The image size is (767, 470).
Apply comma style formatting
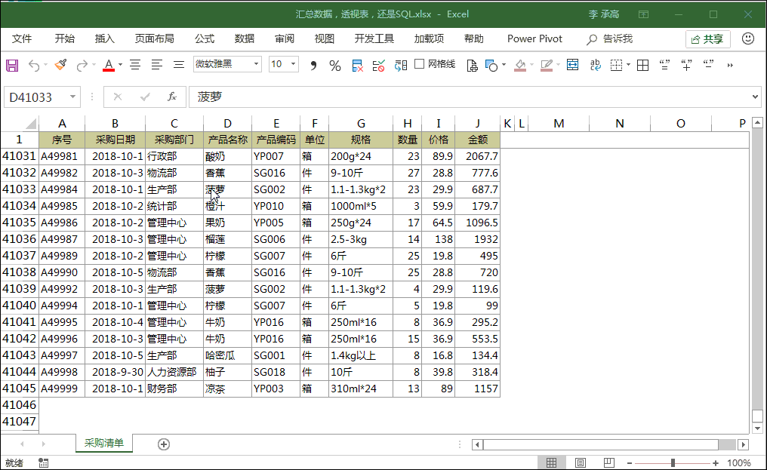pyautogui.click(x=313, y=66)
